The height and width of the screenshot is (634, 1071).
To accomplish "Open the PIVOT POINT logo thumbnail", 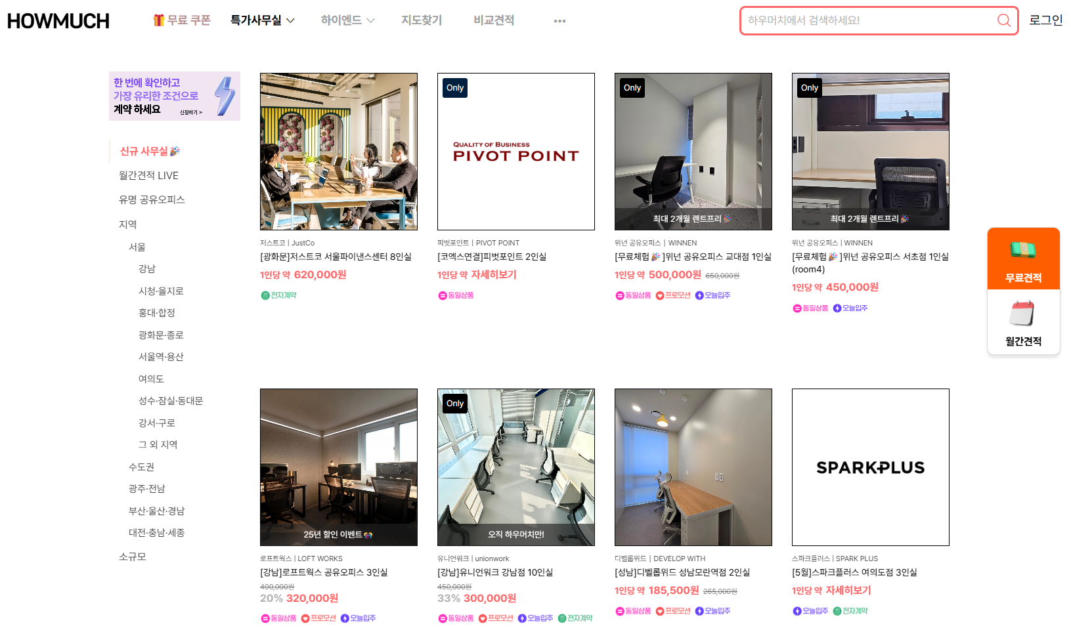I will click(x=516, y=152).
